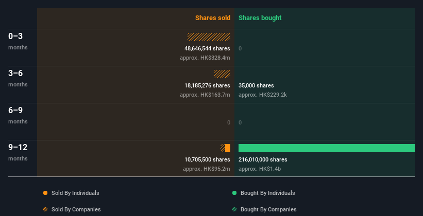Click the '3–6' months row label
Viewport: 423px width, 216px height.
[15, 73]
